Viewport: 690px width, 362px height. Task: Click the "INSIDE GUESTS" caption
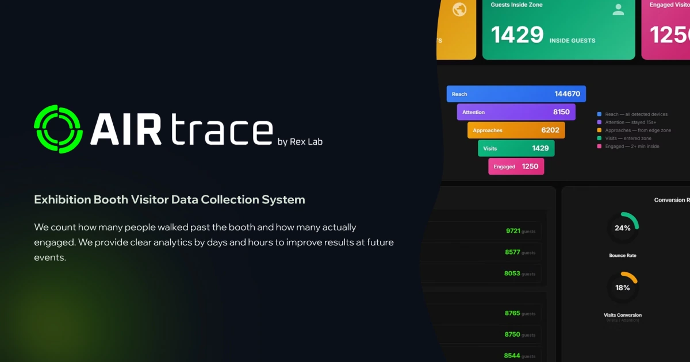(x=572, y=41)
